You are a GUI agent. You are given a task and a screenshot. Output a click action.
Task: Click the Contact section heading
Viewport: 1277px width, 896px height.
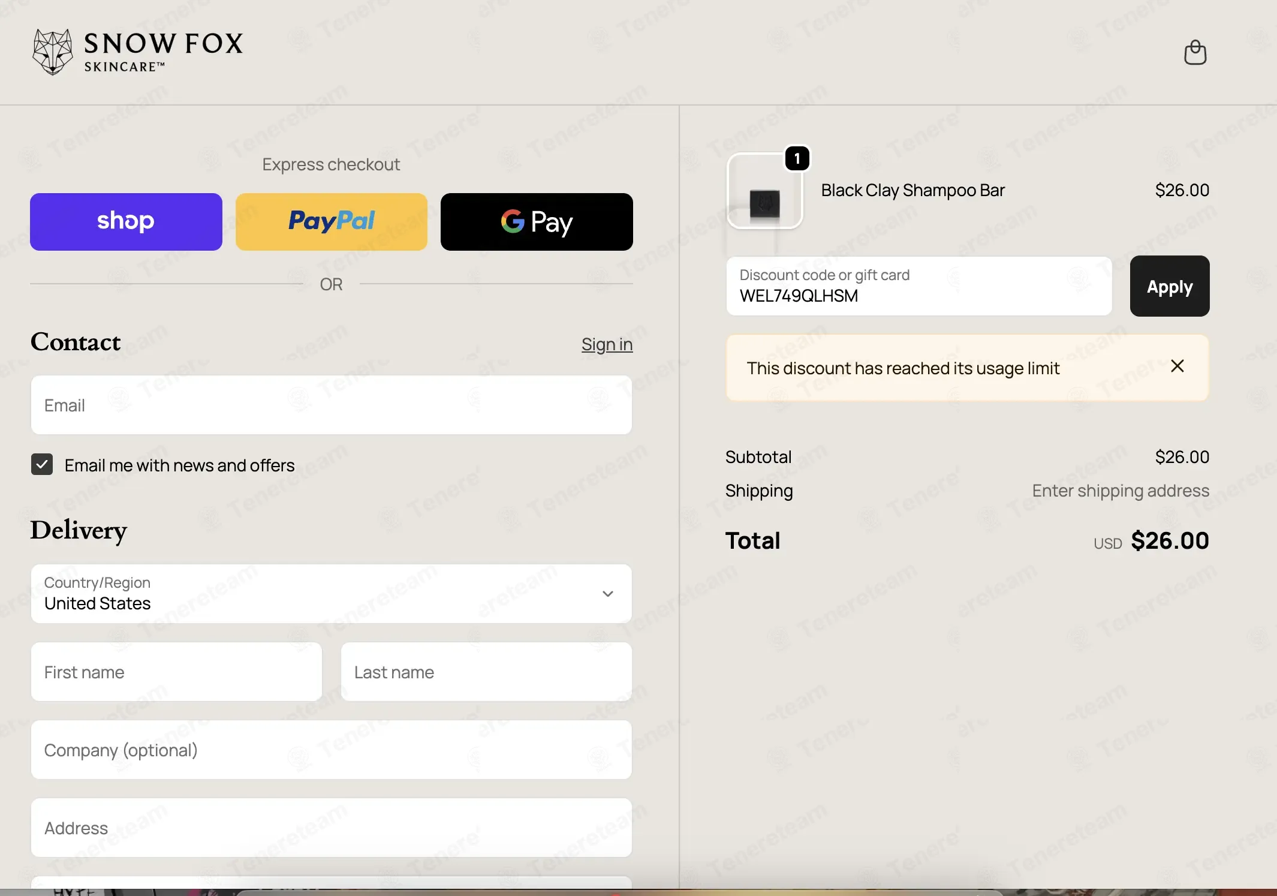coord(76,342)
